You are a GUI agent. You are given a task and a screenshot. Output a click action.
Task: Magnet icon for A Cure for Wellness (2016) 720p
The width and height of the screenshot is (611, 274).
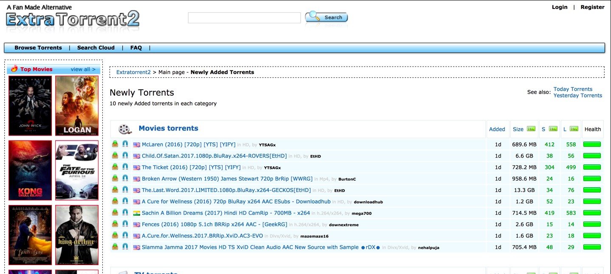[125, 201]
